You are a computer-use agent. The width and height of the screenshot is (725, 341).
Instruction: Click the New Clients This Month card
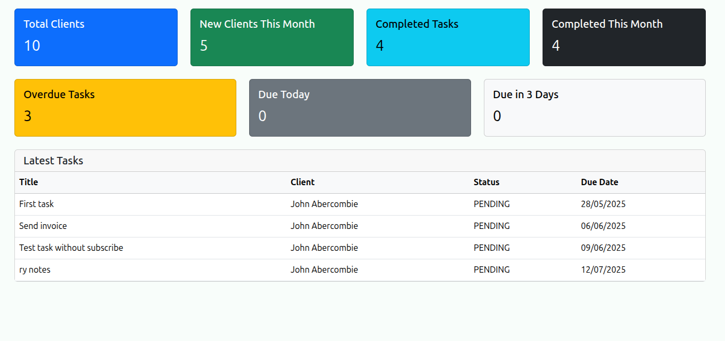click(x=272, y=37)
